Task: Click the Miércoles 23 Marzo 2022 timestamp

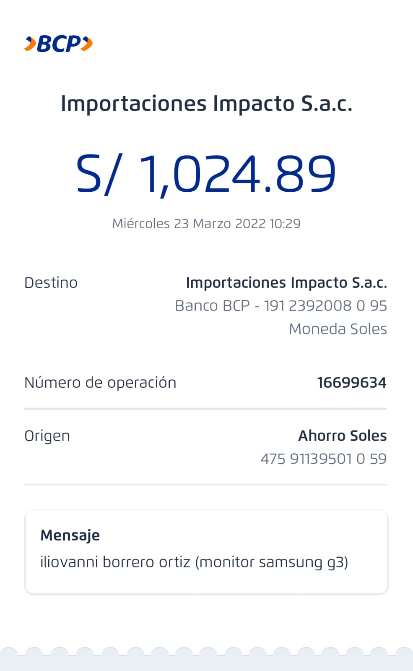Action: point(206,224)
